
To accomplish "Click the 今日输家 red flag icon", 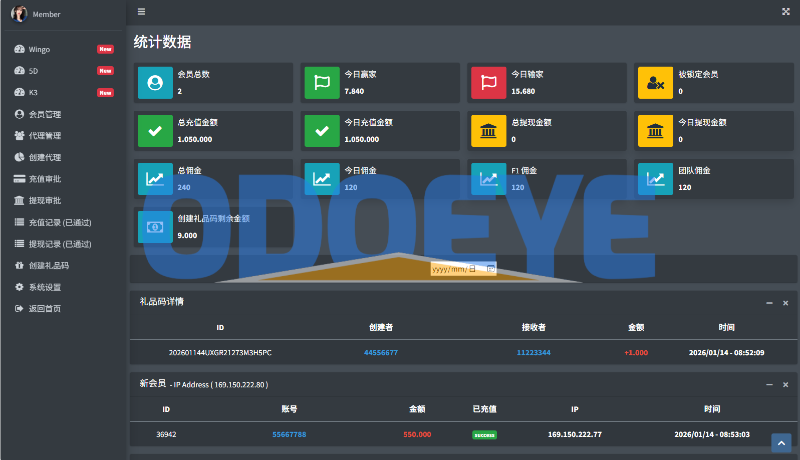I will pos(488,83).
